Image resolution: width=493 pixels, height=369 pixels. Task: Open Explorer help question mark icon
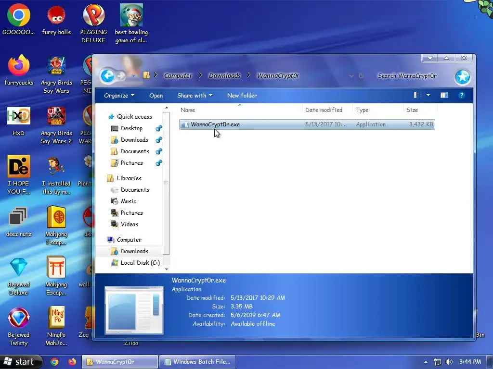pyautogui.click(x=462, y=95)
